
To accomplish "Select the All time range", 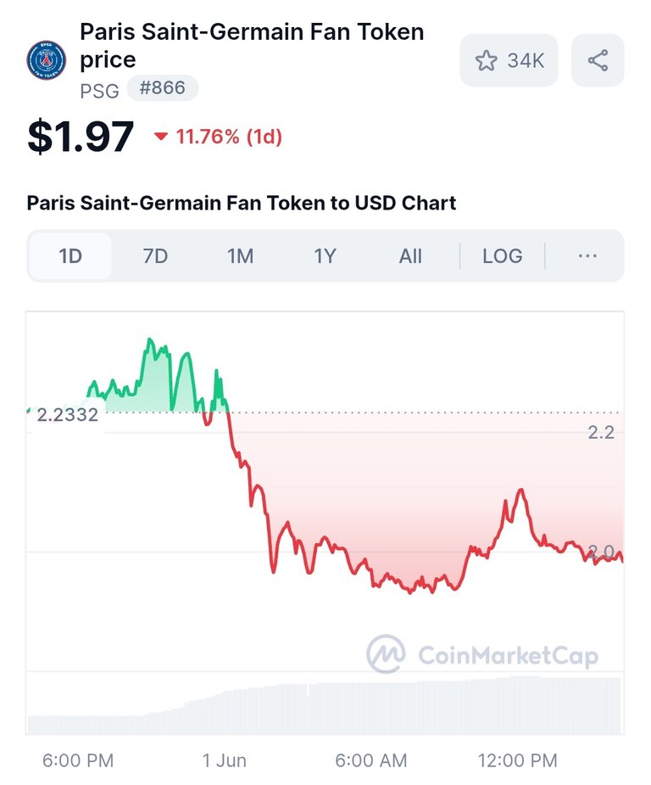I will pyautogui.click(x=410, y=255).
